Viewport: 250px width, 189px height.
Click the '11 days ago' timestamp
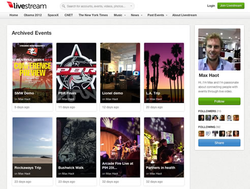(67, 107)
